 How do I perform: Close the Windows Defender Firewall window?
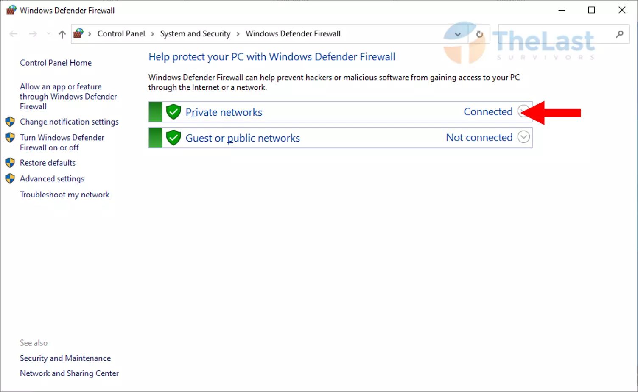point(622,10)
